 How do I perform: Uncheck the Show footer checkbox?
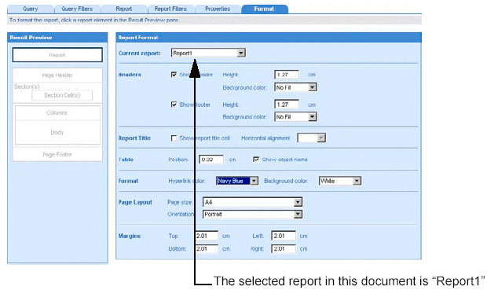point(174,105)
